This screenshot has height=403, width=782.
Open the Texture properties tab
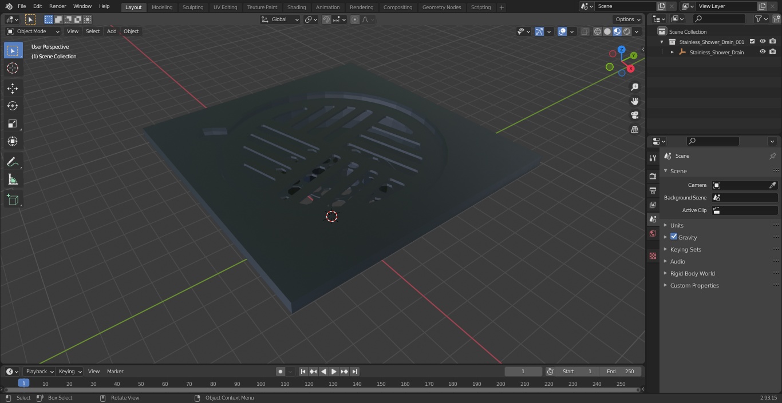pos(653,256)
